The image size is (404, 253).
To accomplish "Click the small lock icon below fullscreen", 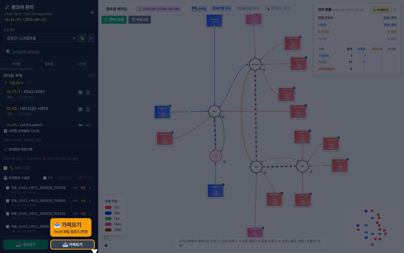I will click(x=106, y=245).
